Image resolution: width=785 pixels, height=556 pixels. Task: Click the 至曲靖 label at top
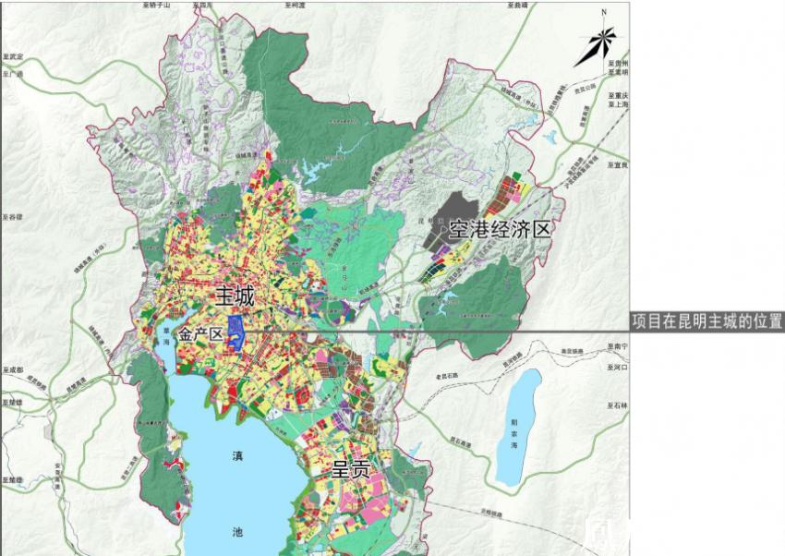click(518, 5)
